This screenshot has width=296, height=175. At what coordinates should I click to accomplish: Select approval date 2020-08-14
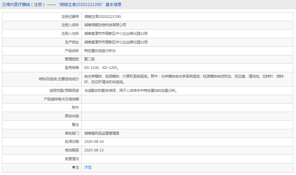[x=94, y=142]
